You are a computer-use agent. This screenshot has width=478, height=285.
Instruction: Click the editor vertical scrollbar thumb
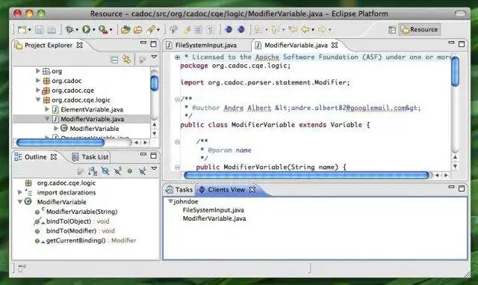[455, 72]
